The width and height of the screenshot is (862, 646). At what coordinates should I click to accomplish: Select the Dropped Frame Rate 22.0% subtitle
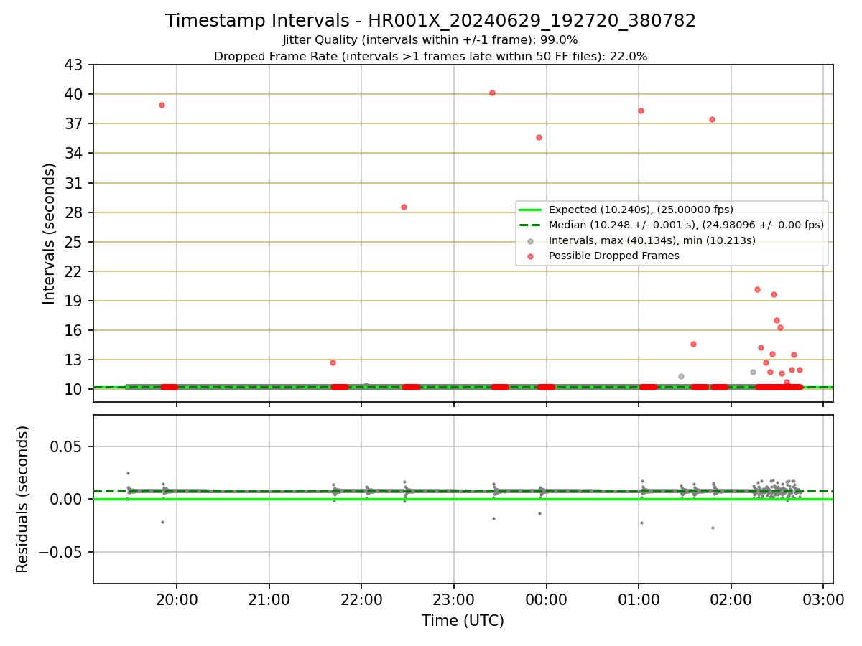click(x=430, y=56)
